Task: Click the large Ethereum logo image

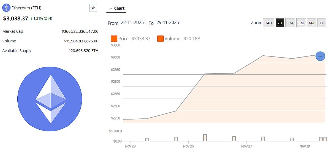Action: pos(50,99)
